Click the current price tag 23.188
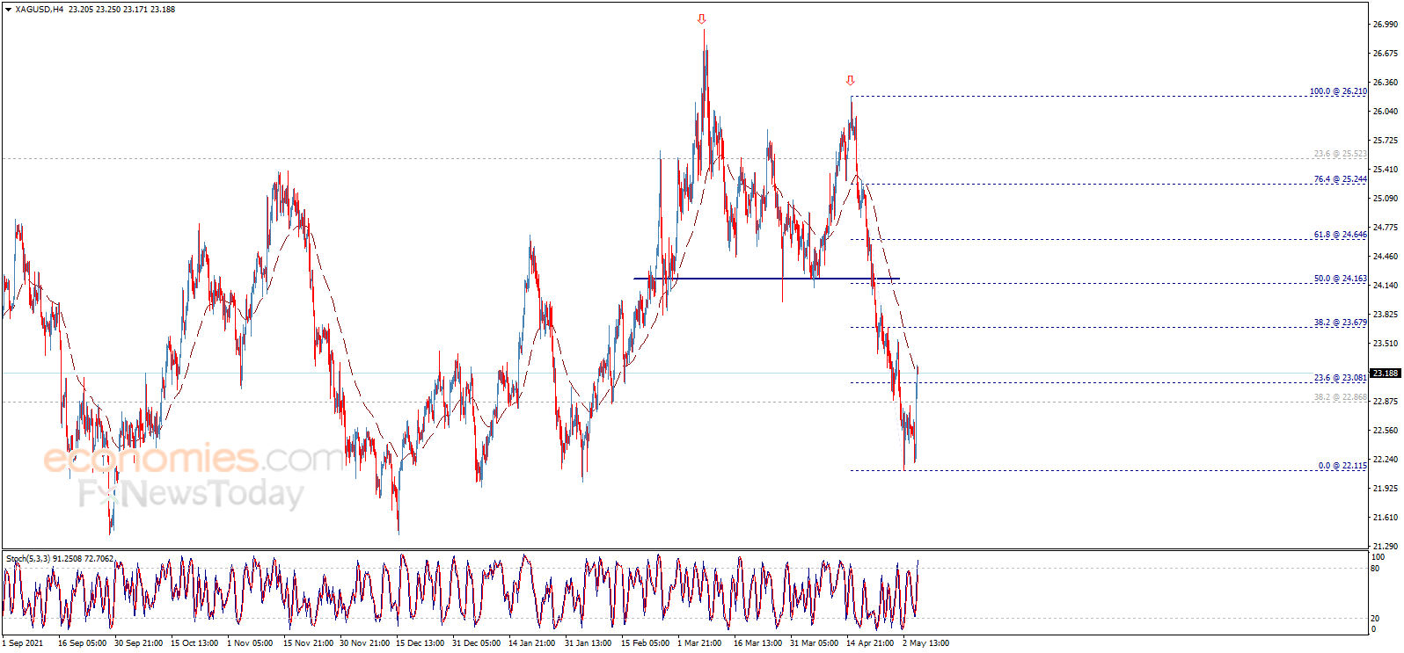Viewport: 1404px width, 653px height. pos(1386,374)
